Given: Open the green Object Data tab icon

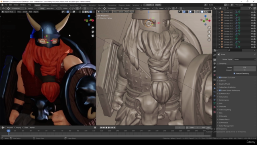Looking at the screenshot, I should [214, 104].
